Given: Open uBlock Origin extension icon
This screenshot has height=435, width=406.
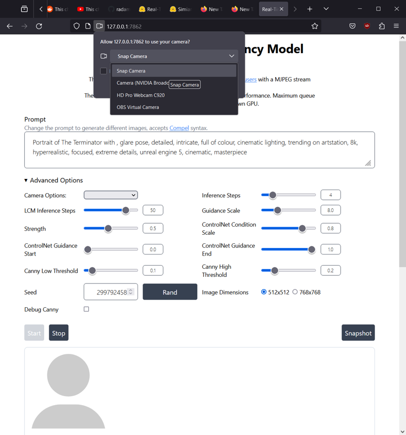Looking at the screenshot, I should [367, 26].
